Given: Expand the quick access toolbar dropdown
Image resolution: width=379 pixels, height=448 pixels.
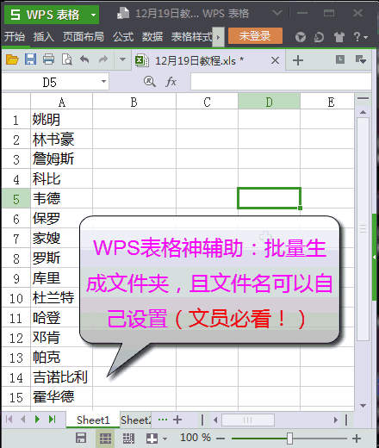Looking at the screenshot, I should tap(122, 59).
